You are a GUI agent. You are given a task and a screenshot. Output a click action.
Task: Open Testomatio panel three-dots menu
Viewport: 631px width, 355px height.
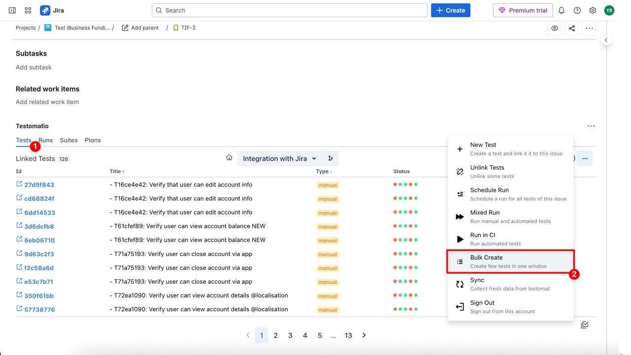pos(591,126)
